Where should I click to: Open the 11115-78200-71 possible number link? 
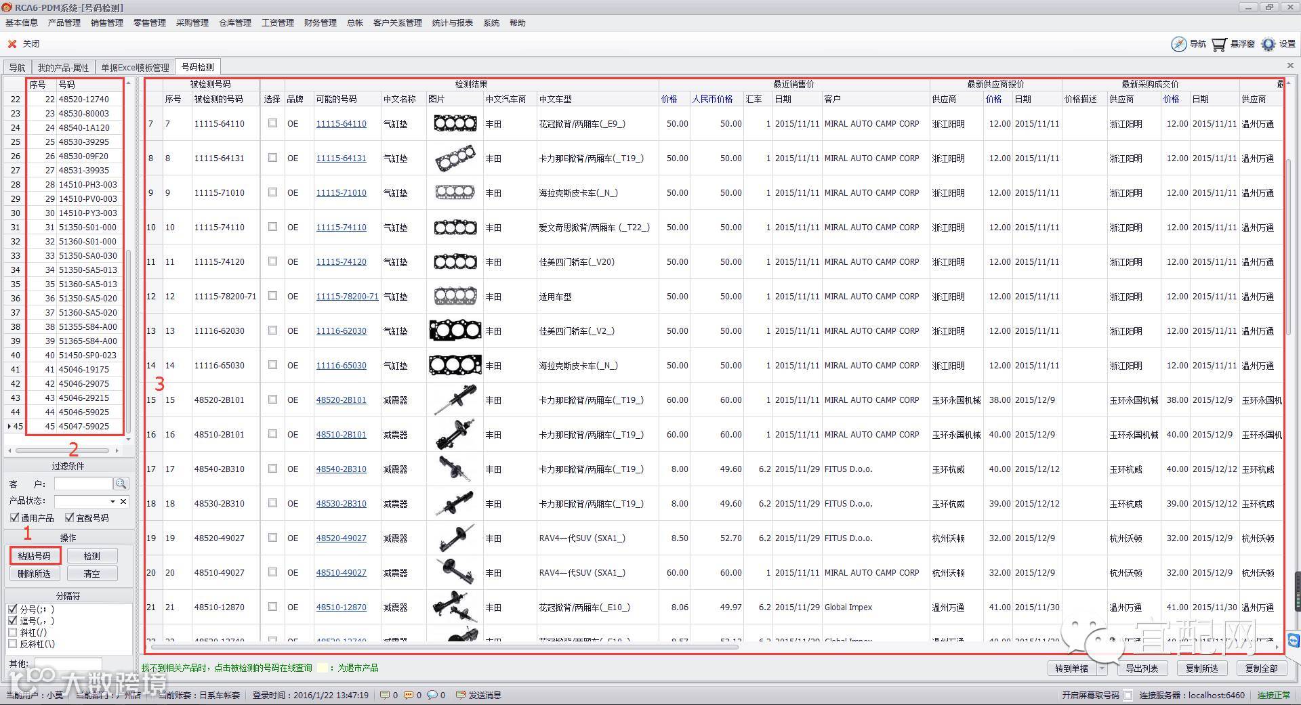[348, 297]
